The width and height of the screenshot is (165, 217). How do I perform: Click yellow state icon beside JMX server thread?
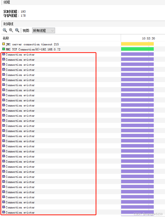click(x=3, y=44)
